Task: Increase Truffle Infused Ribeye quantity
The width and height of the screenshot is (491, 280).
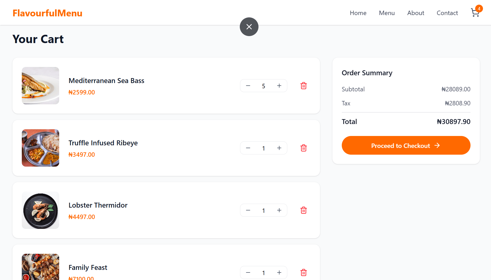Action: click(279, 148)
